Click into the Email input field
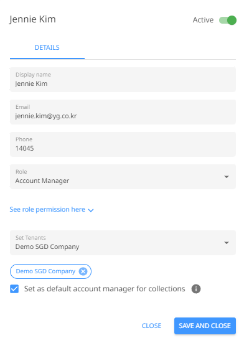The height and width of the screenshot is (343, 244). [123, 112]
